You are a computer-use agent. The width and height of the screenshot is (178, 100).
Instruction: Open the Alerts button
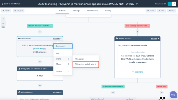pos(6,11)
